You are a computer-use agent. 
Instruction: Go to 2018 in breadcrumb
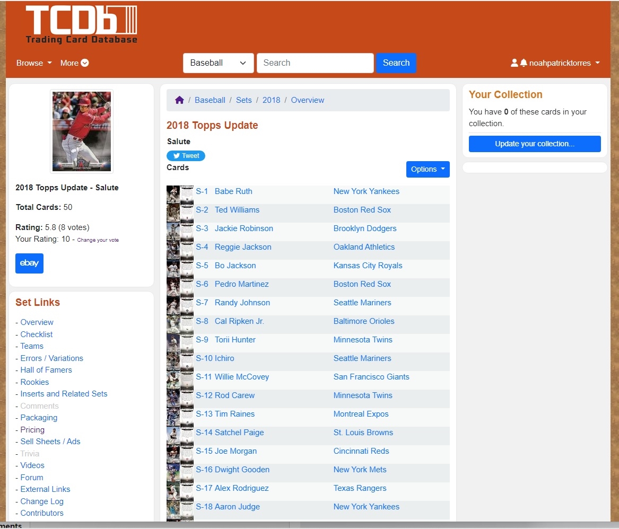click(271, 100)
